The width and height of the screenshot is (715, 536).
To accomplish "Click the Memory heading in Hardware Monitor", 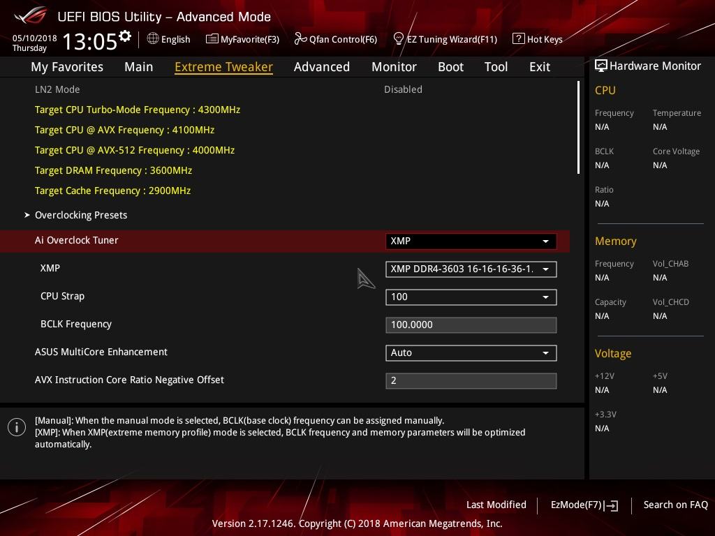I will 616,241.
